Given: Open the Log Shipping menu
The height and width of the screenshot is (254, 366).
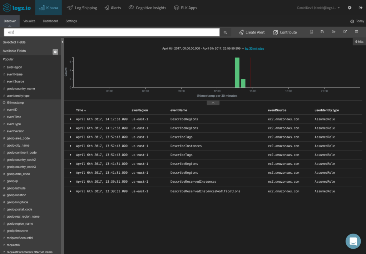Looking at the screenshot, I should click(81, 7).
